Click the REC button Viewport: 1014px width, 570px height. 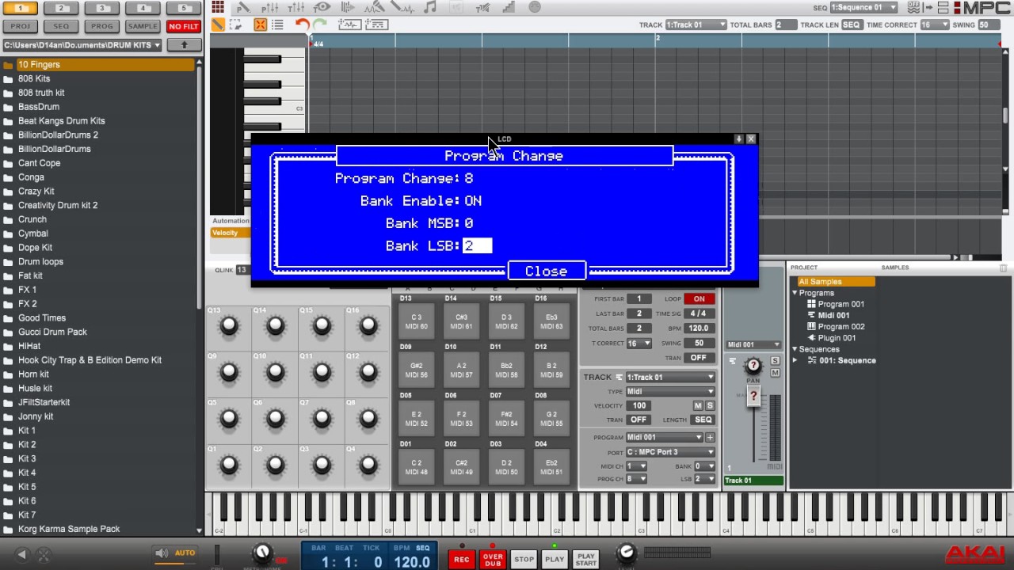[461, 559]
